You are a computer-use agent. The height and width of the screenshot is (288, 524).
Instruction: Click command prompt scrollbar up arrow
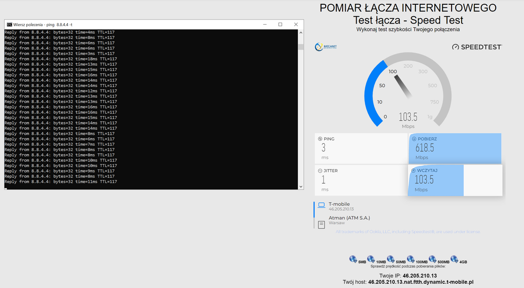coord(301,33)
